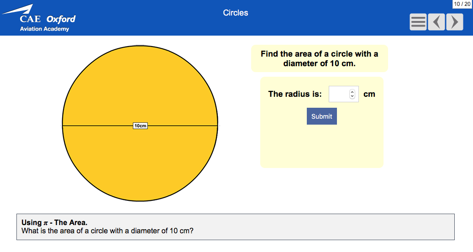Click the pale yellow answer panel's empty area

[x=321, y=146]
